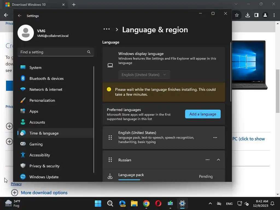This screenshot has height=210, width=280.
Task: Go back using Settings back arrow
Action: (x=20, y=16)
